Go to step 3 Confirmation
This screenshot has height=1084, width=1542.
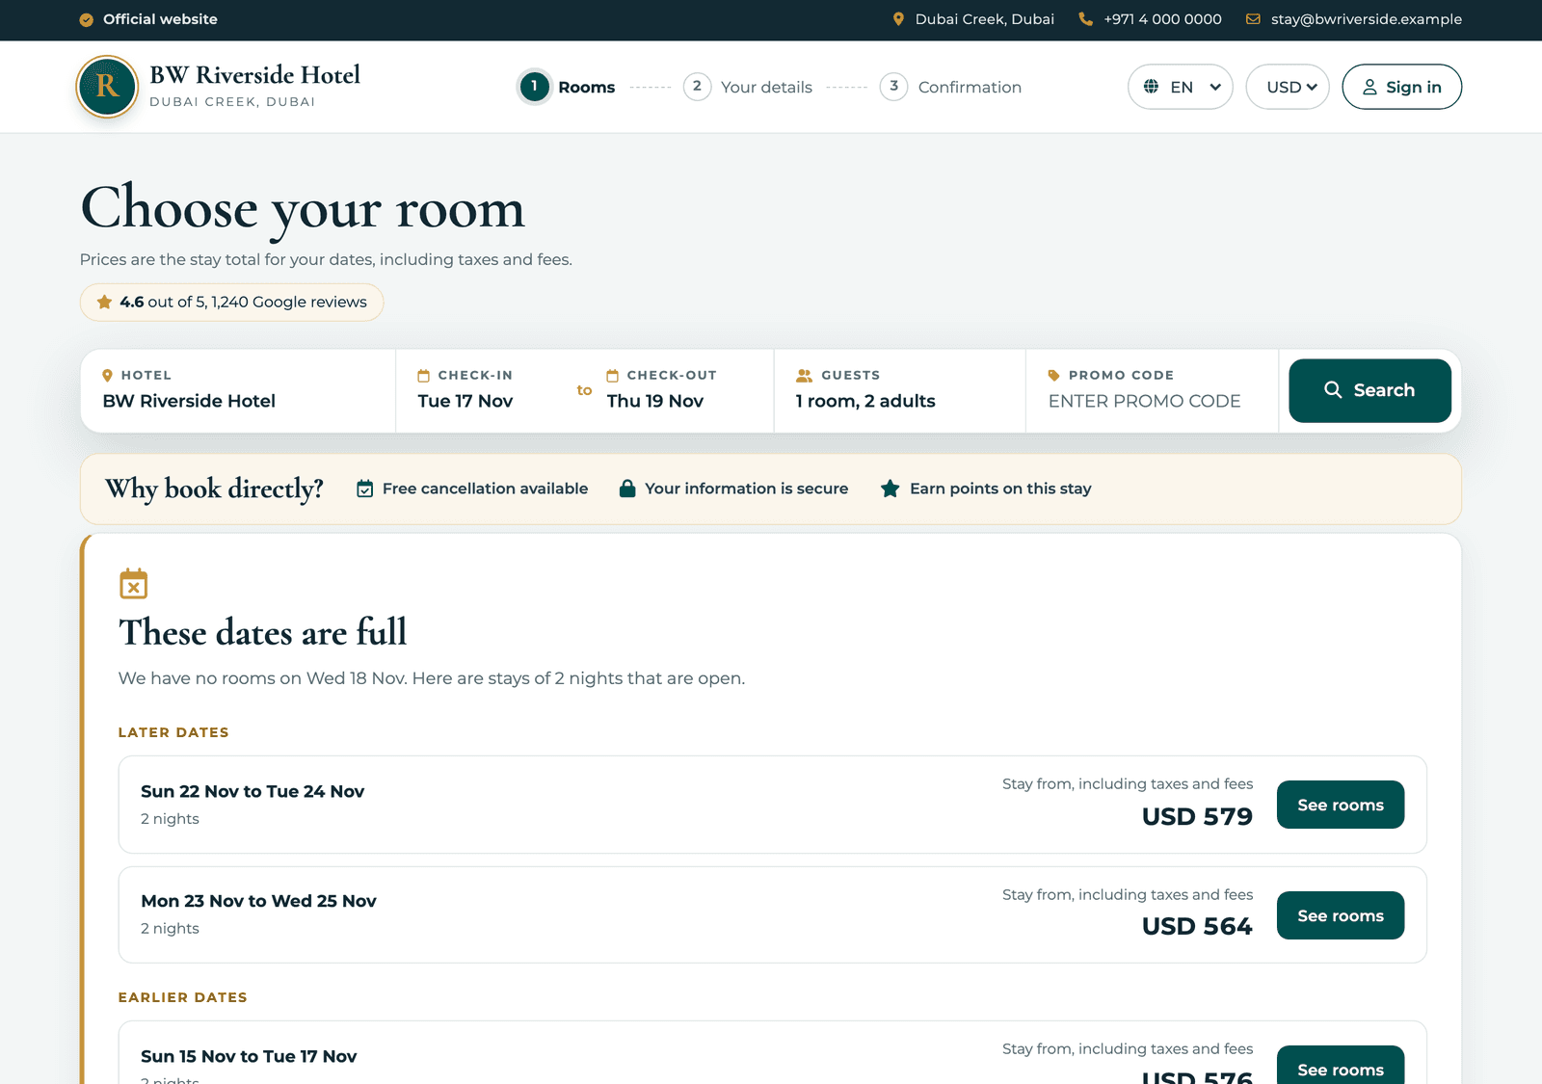(951, 87)
